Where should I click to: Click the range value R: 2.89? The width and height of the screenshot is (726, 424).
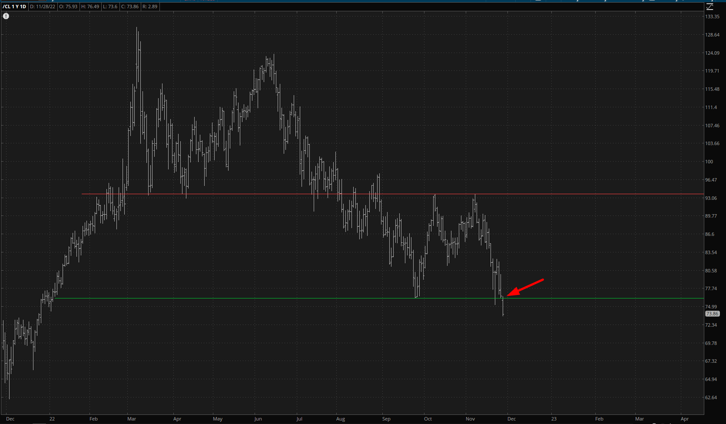(150, 7)
